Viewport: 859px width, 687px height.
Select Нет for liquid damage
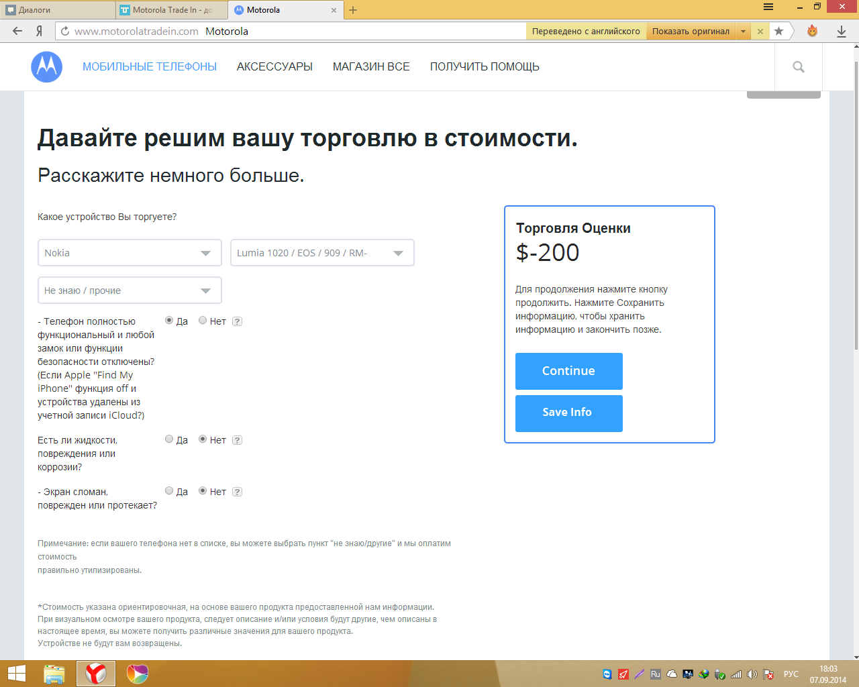(x=203, y=439)
